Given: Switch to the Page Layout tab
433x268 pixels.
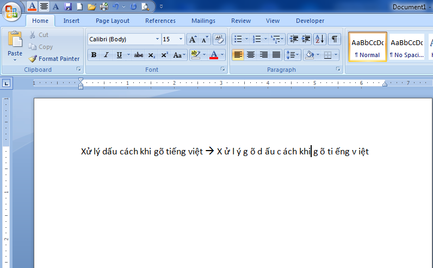Looking at the screenshot, I should 113,21.
